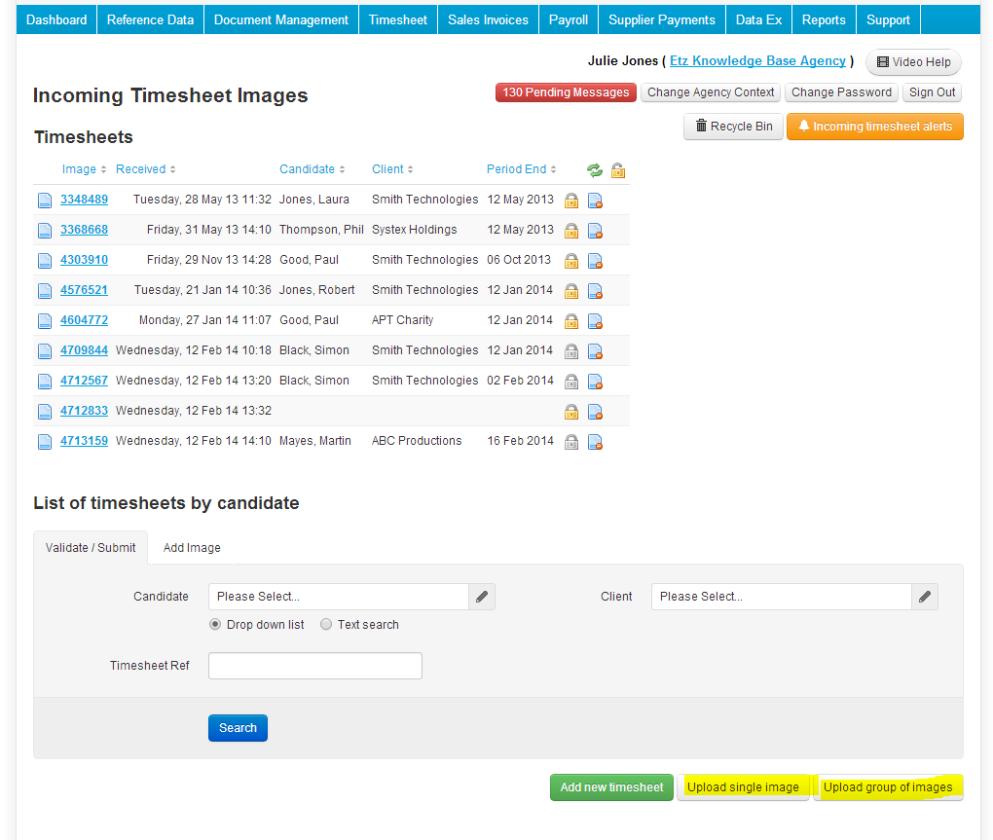The height and width of the screenshot is (840, 993).
Task: Click Change Agency Context button
Action: coord(711,92)
